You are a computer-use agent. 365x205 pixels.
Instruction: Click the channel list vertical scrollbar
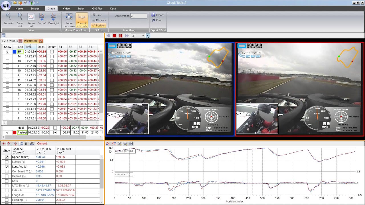pyautogui.click(x=102, y=180)
